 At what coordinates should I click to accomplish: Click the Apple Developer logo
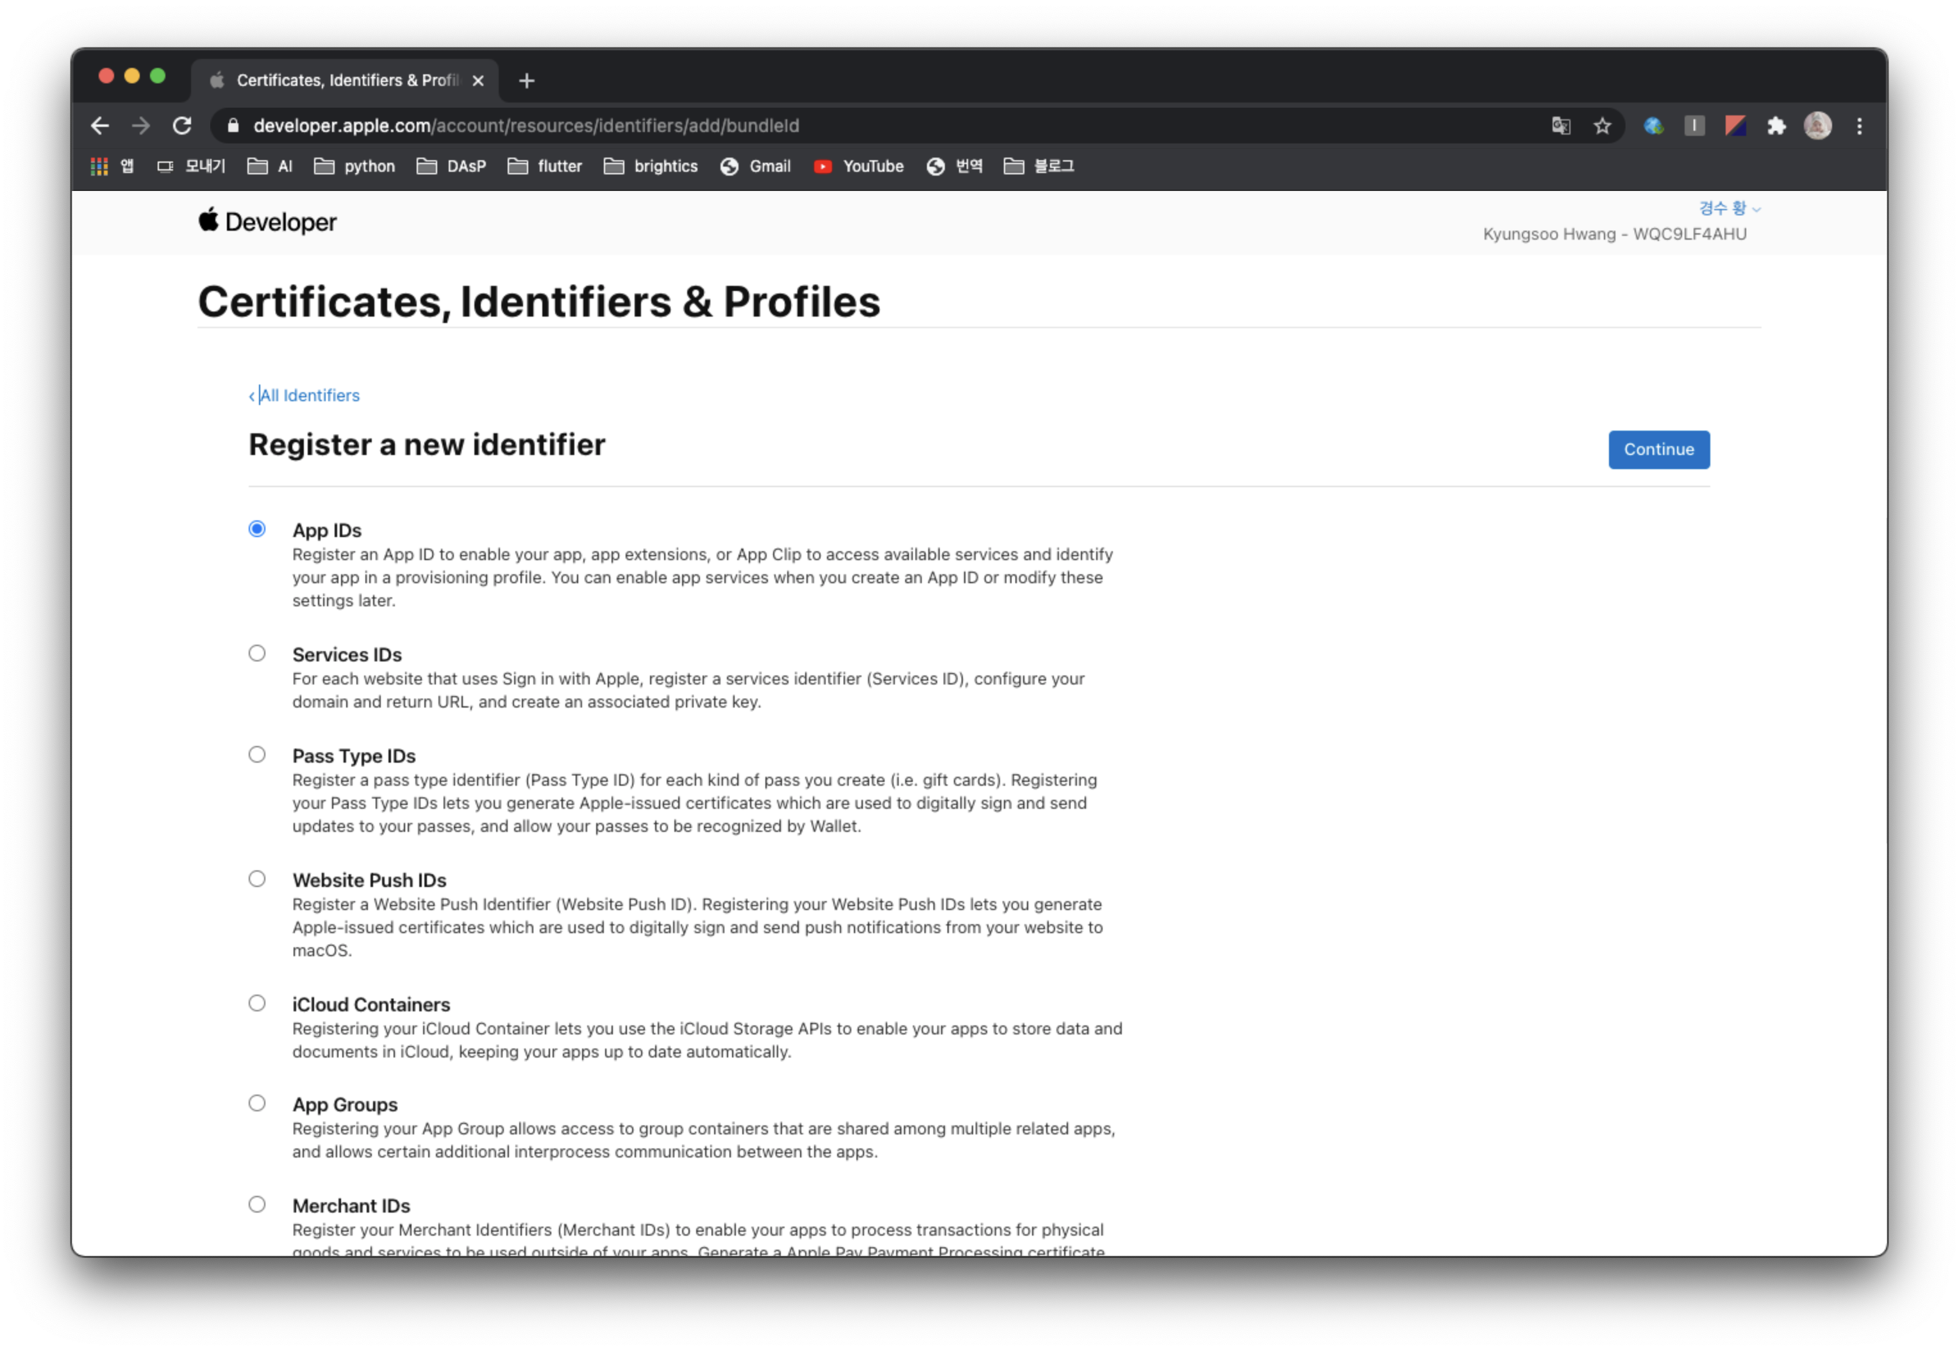[x=267, y=222]
